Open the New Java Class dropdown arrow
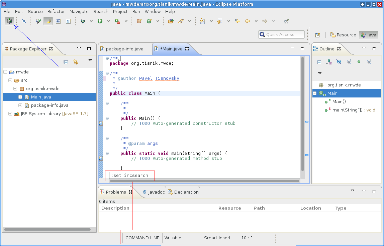384x246 pixels. click(158, 21)
